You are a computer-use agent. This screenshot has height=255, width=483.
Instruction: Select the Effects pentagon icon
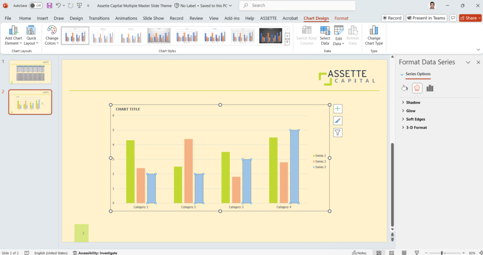[x=417, y=88]
